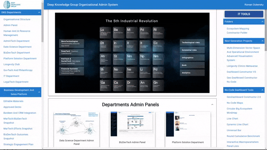Open Longevity Club link
Screen dimensions: 267x150
[12, 64]
